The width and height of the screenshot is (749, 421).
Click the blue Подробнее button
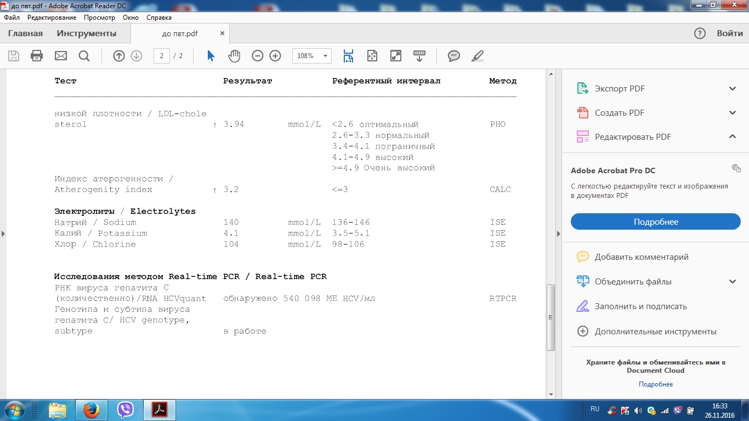(x=655, y=222)
